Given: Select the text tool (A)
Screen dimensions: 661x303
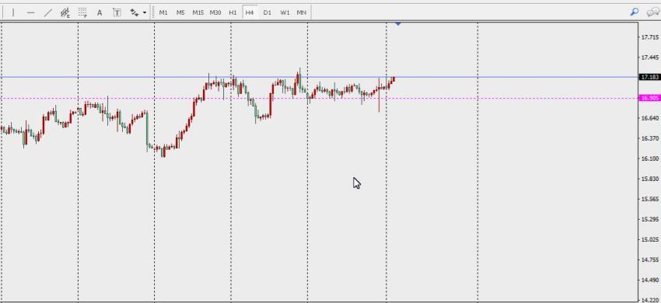Looking at the screenshot, I should tap(100, 12).
